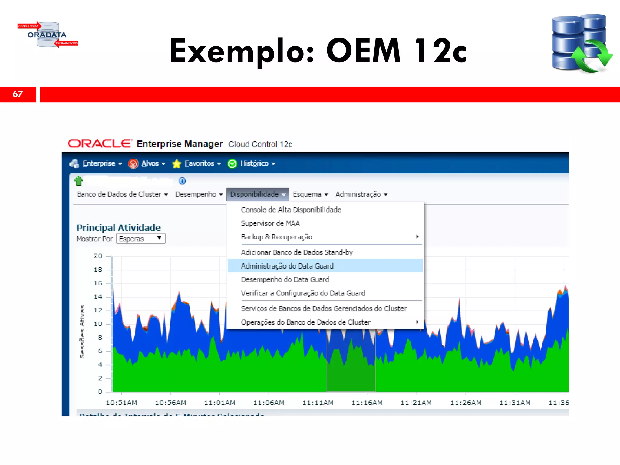Viewport: 620px width, 465px height.
Task: Click the 10:51AM time axis label
Action: pyautogui.click(x=121, y=403)
